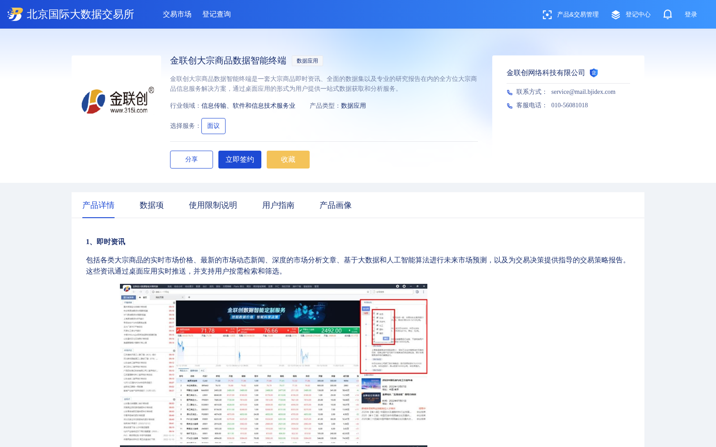Open the notification bell icon
The height and width of the screenshot is (447, 716).
point(668,14)
